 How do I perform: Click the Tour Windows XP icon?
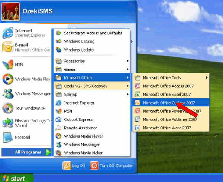(x=8, y=108)
